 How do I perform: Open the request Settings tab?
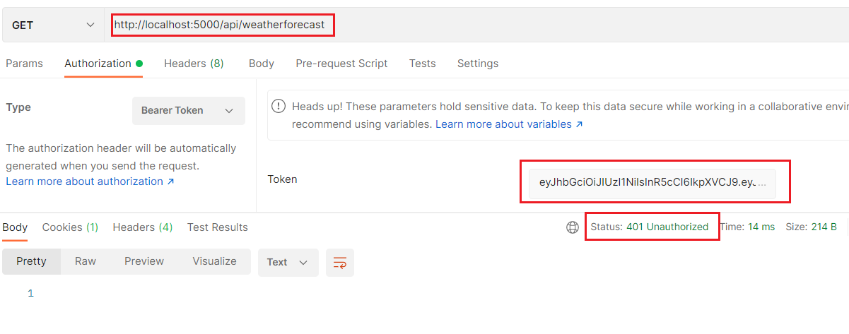tap(478, 64)
